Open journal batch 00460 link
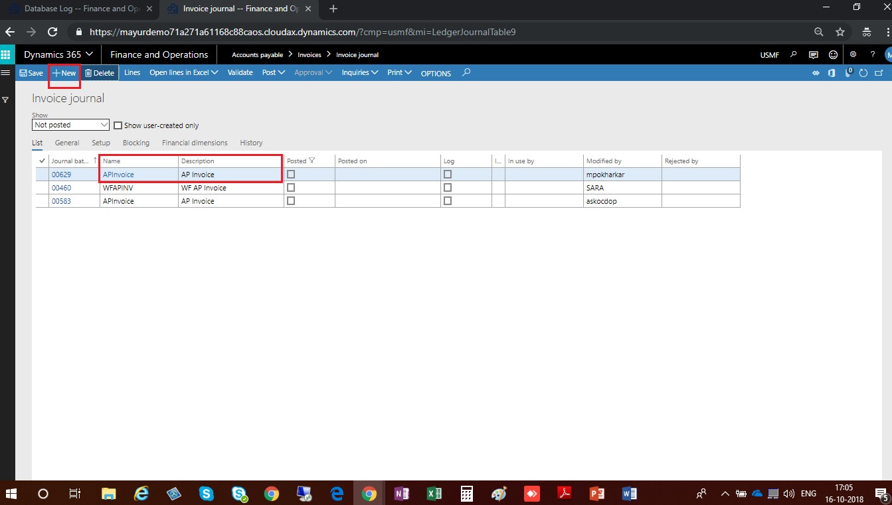The image size is (892, 505). pos(61,188)
